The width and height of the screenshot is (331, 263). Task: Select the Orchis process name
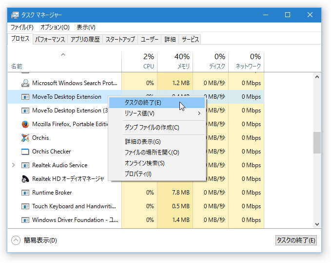(40, 138)
